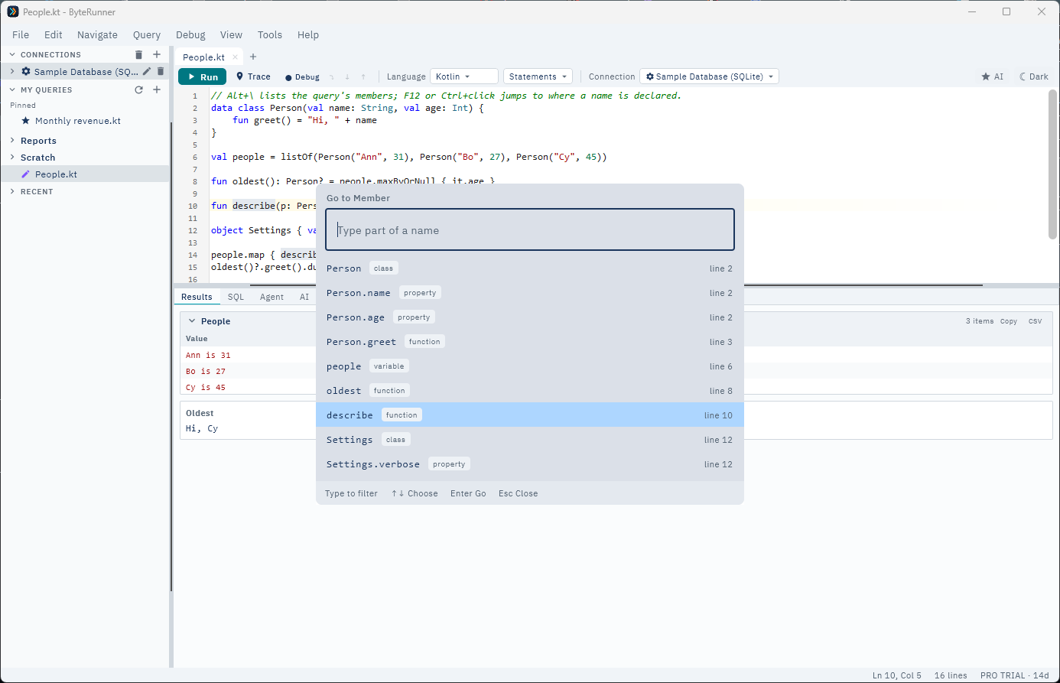Image resolution: width=1060 pixels, height=683 pixels.
Task: Add a new connection with the plus icon
Action: point(157,54)
